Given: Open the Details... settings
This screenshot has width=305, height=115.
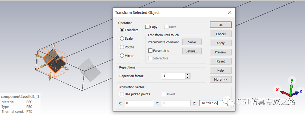Looking at the screenshot, I should 192,51.
